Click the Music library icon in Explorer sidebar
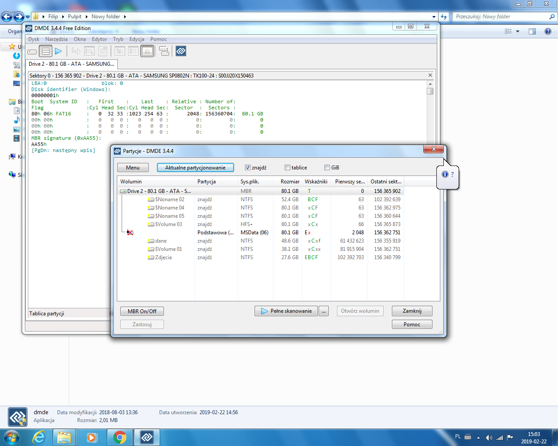 tap(17, 120)
